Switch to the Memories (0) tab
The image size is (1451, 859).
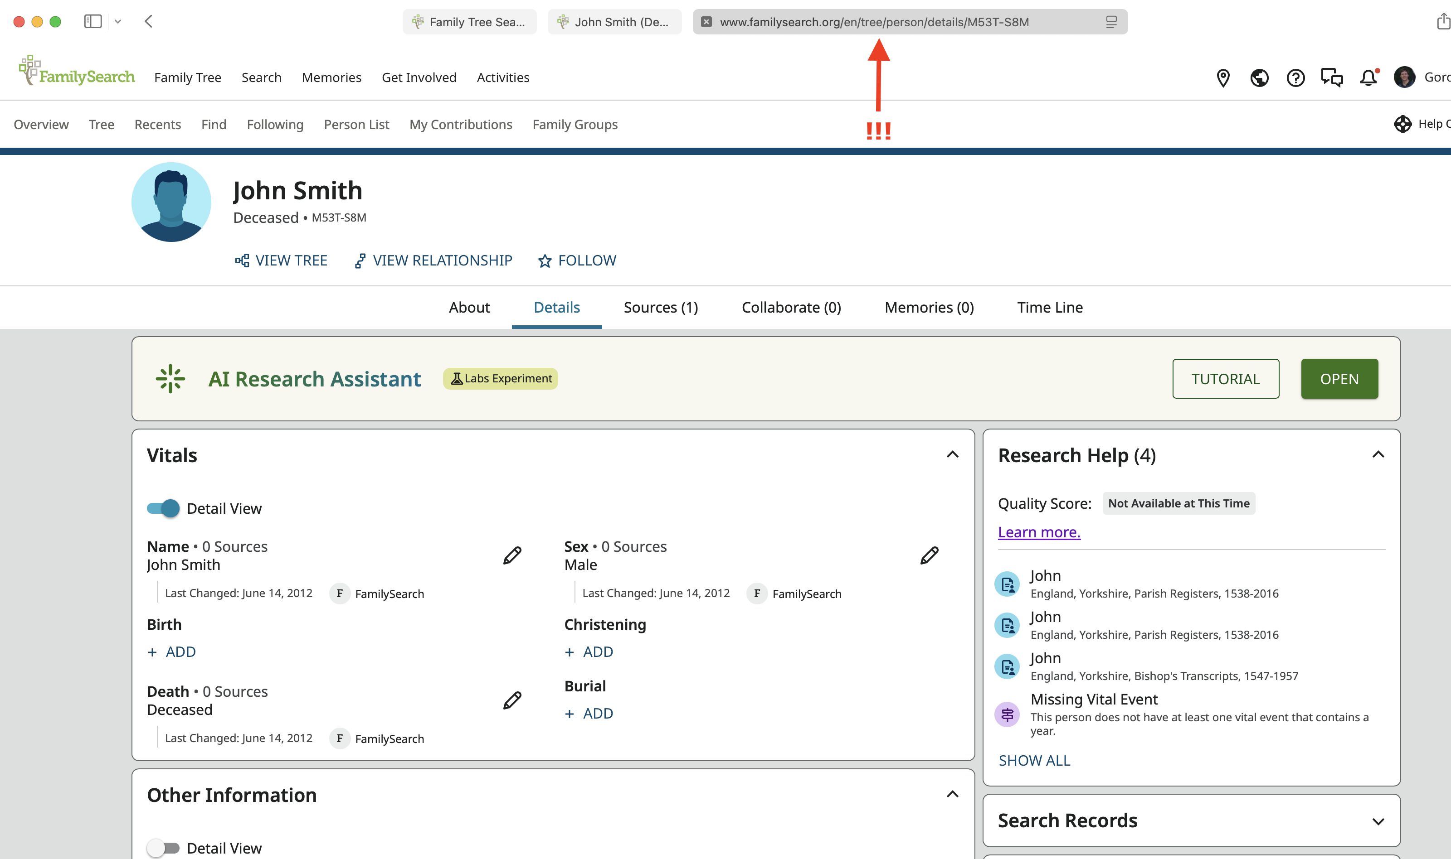point(929,307)
